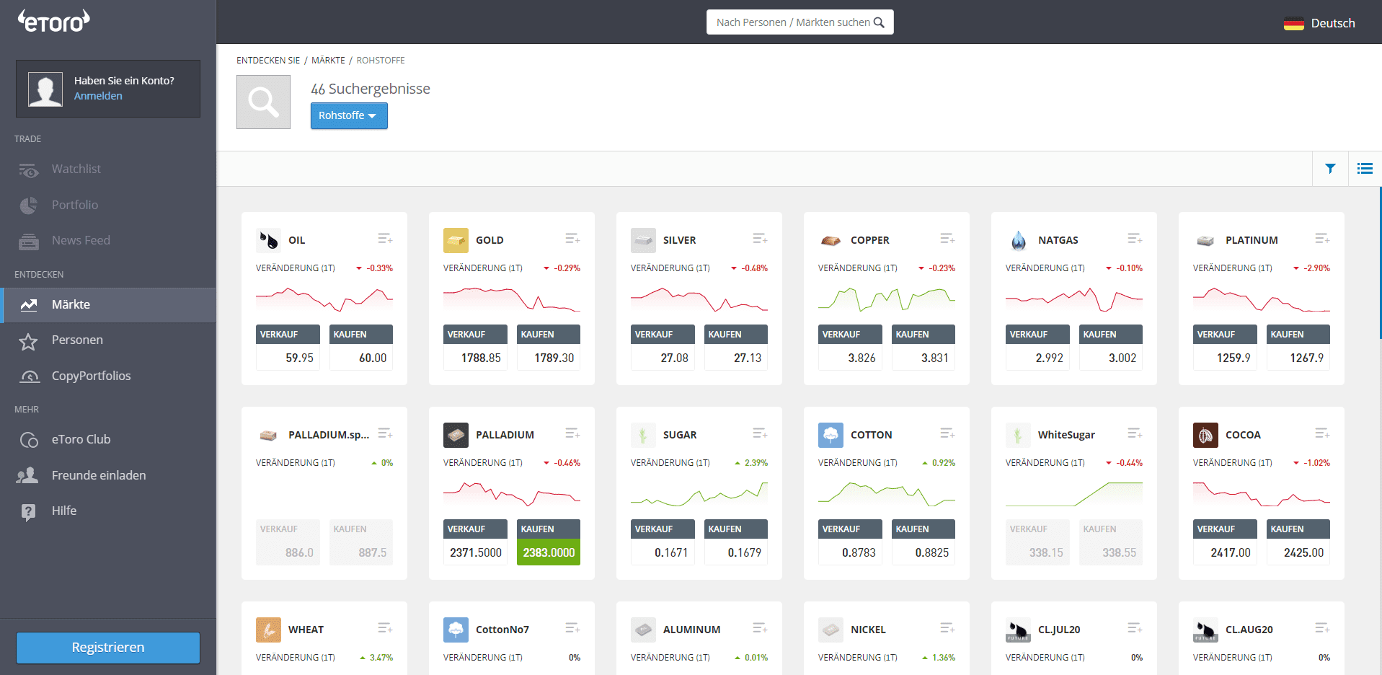Open the WhiteSugar instrument name

tap(1066, 435)
